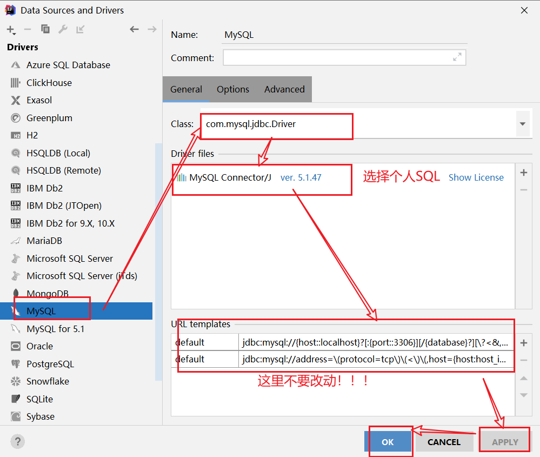Click the drivers list vertical scrollbar
This screenshot has width=540, height=457.
pyautogui.click(x=158, y=262)
